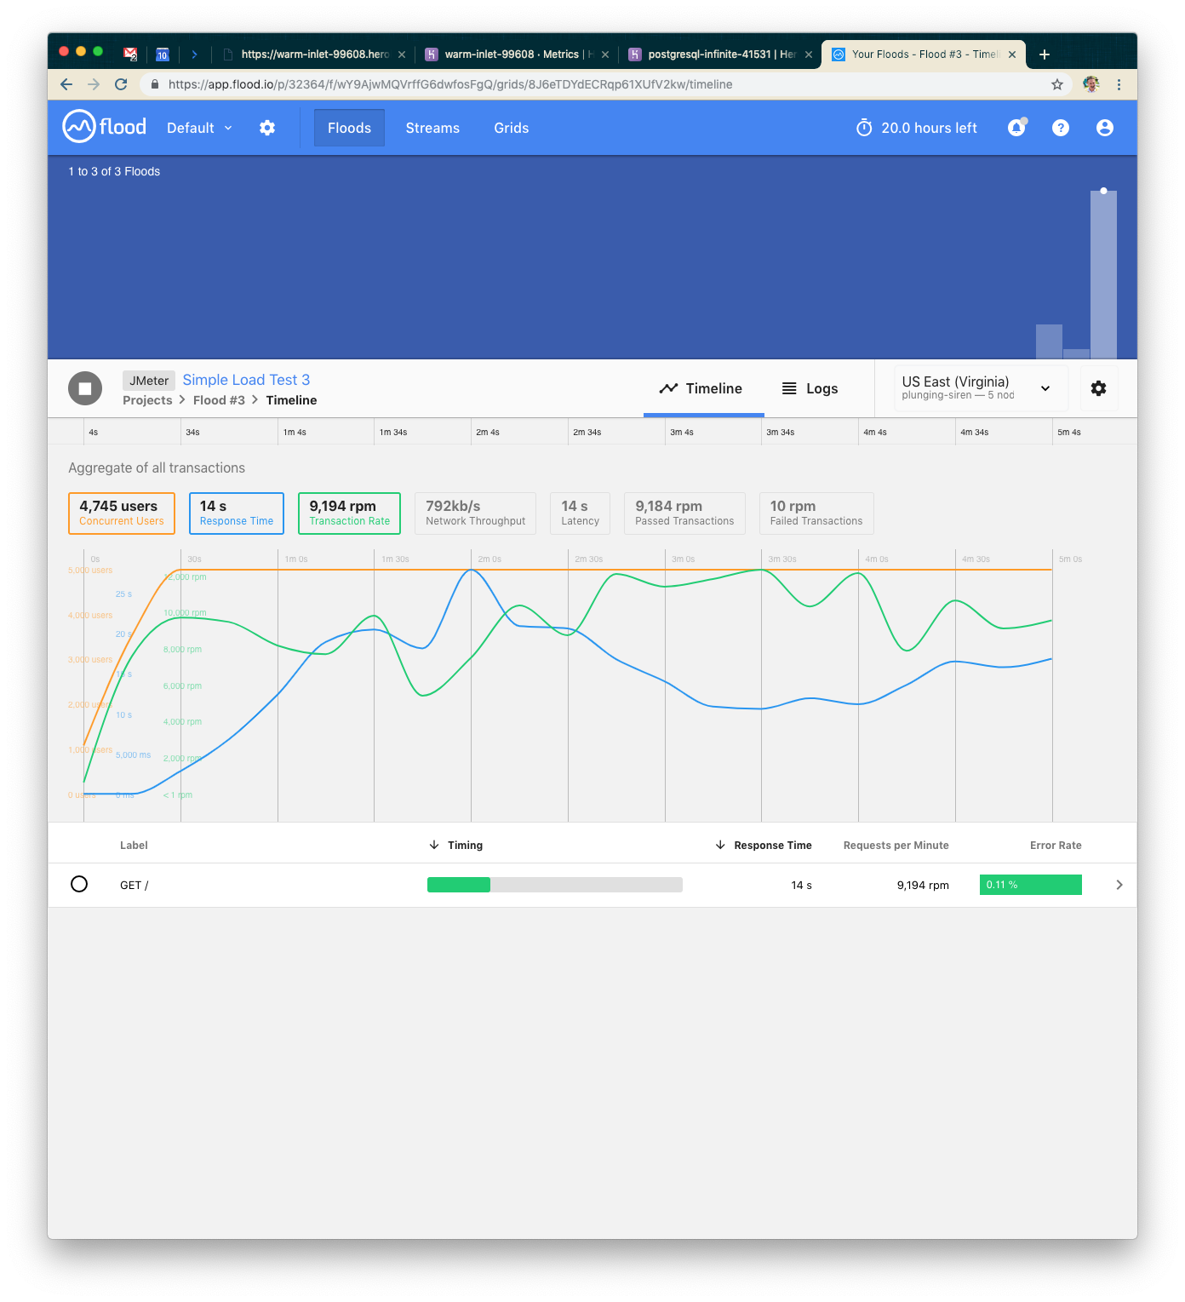Viewport: 1185px width, 1302px height.
Task: Switch to the Logs tab
Action: tap(810, 388)
